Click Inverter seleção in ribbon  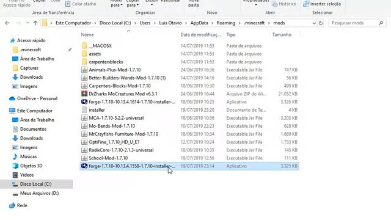click(322, 4)
